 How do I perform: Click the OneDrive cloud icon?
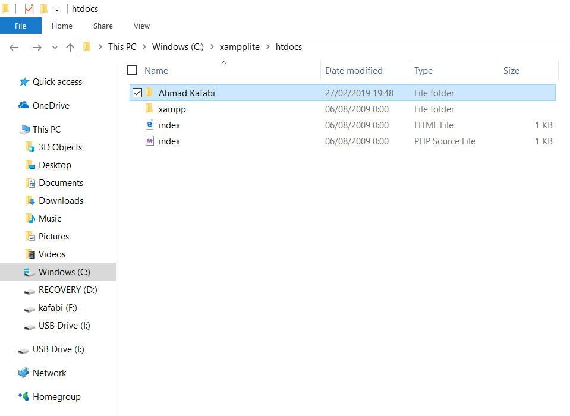(x=24, y=105)
